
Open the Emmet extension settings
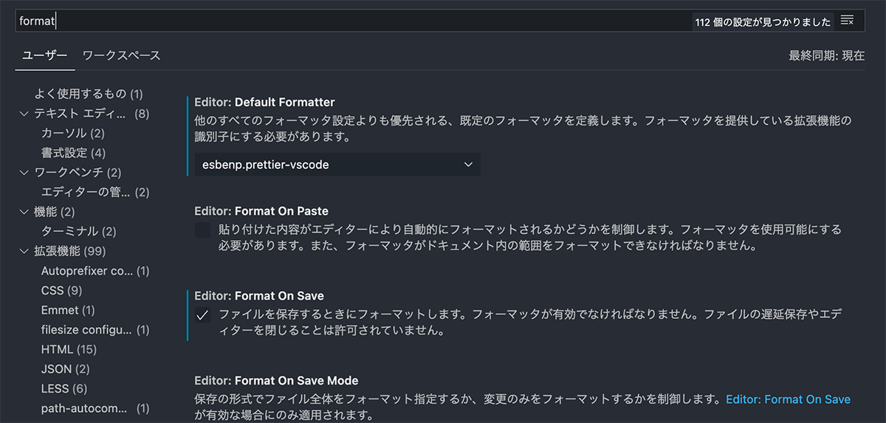pos(68,310)
